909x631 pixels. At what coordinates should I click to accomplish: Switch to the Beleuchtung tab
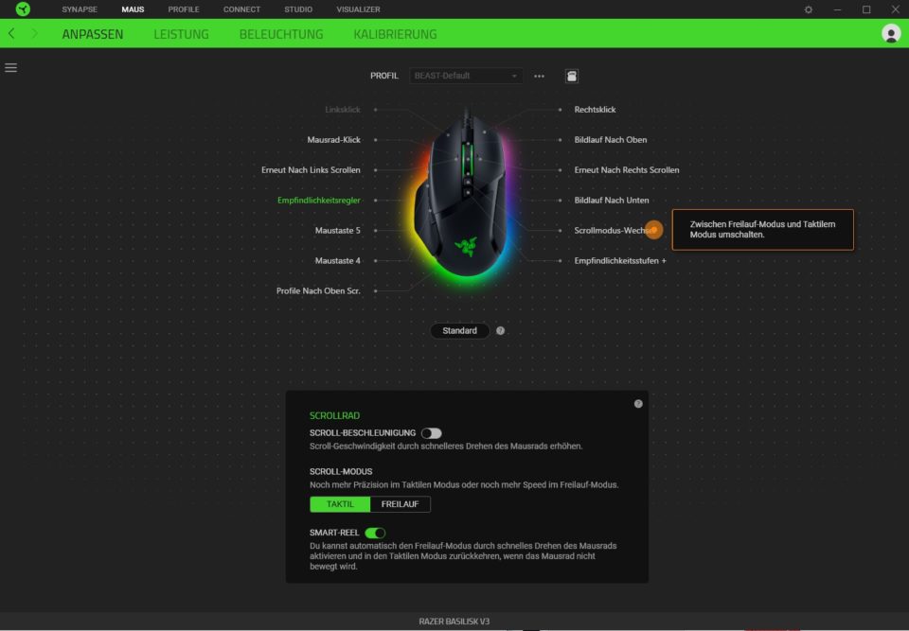tap(280, 34)
